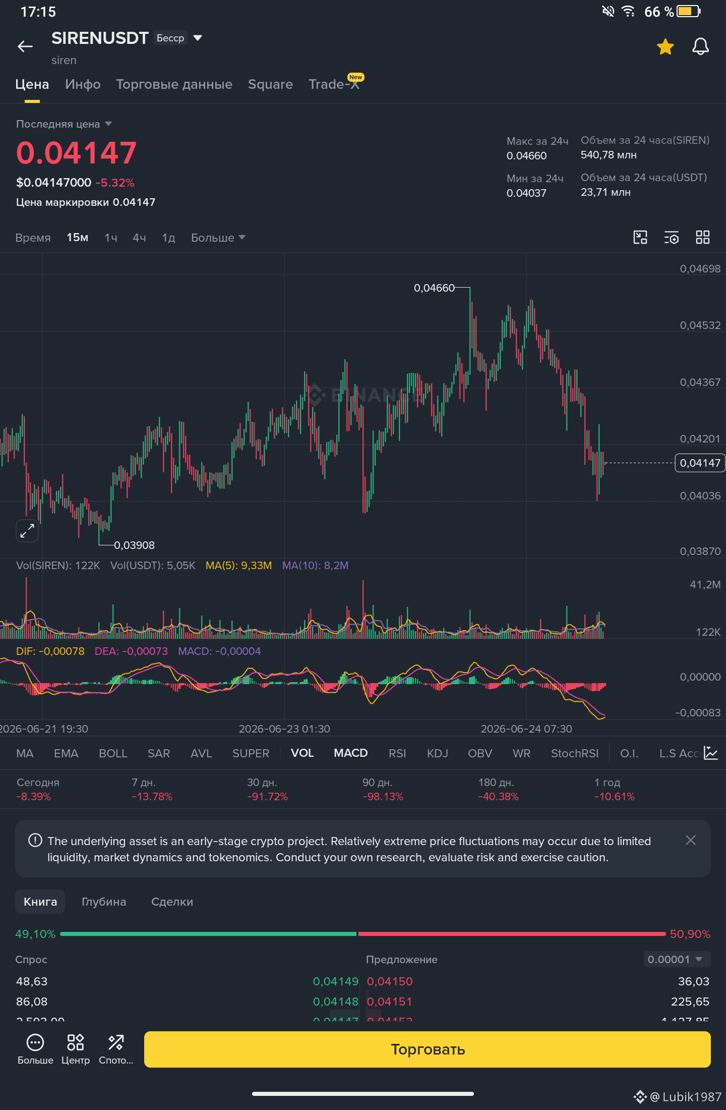Switch to the Инфо tab

[83, 84]
